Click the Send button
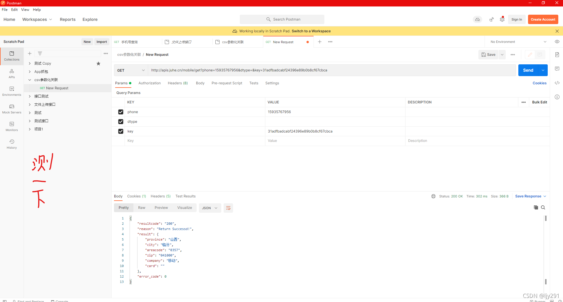 click(x=528, y=70)
